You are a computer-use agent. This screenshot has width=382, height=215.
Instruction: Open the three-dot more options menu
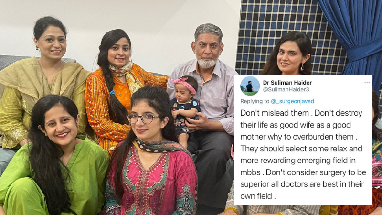click(x=367, y=83)
